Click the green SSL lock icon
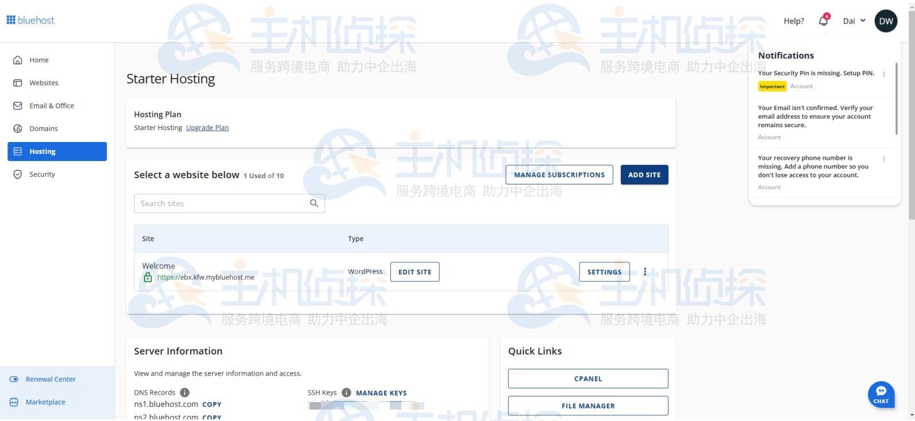The image size is (915, 421). [148, 277]
